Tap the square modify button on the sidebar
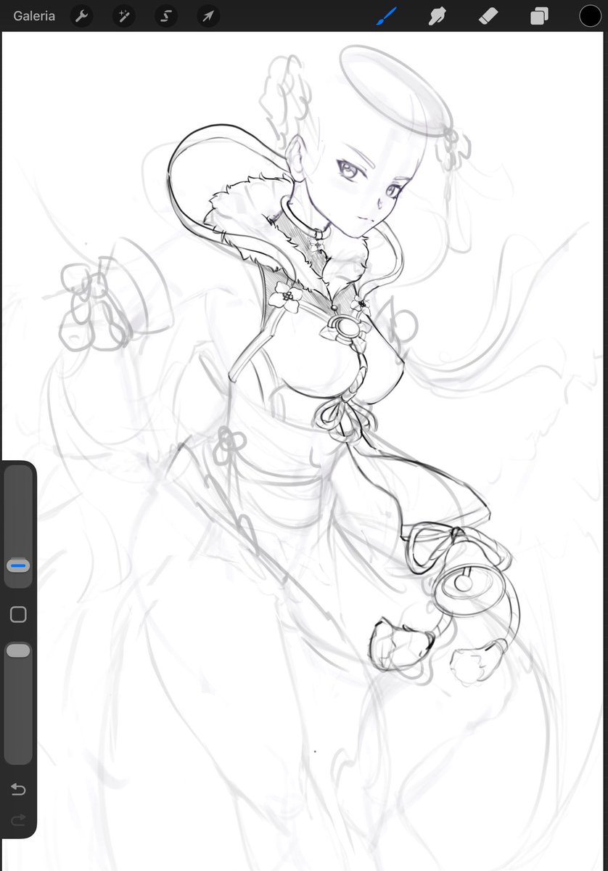Viewport: 608px width, 871px height. (17, 614)
